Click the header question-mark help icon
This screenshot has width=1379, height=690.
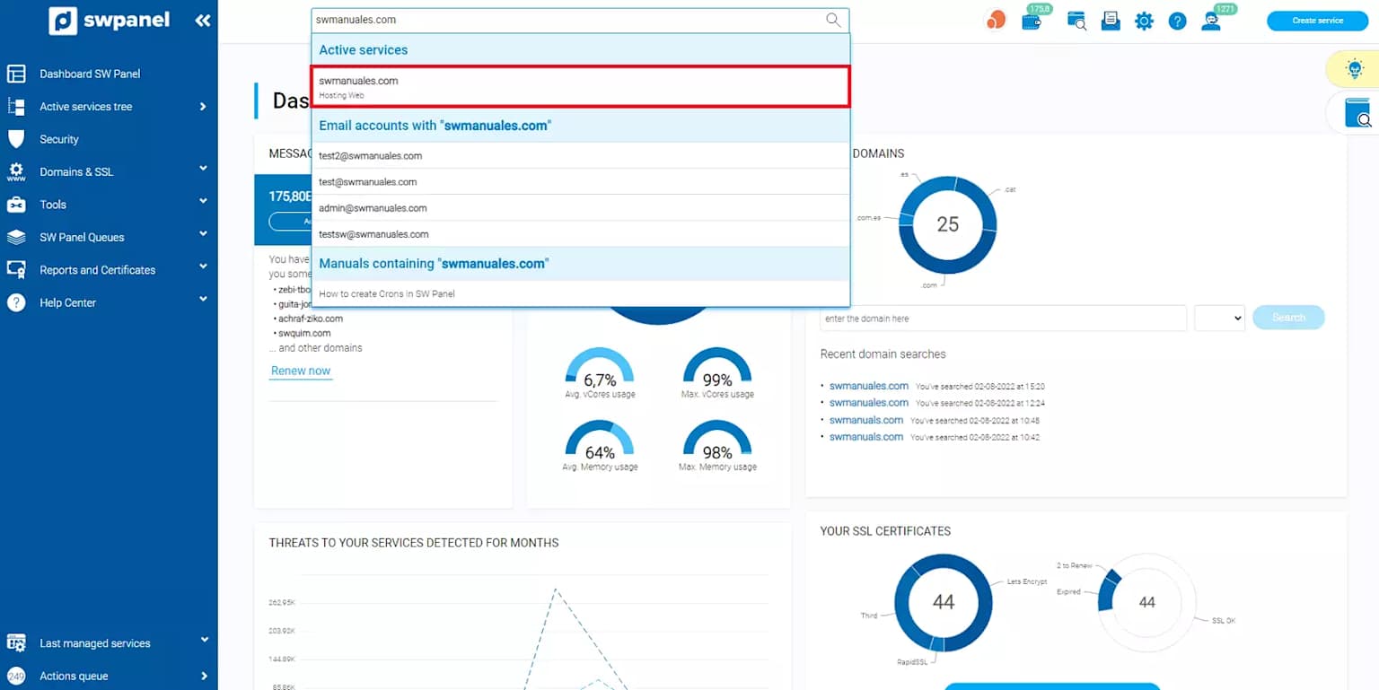point(1178,21)
